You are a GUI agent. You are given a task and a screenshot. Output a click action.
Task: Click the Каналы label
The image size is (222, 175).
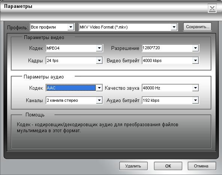tap(34, 101)
